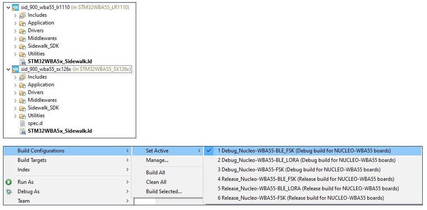The image size is (427, 210).
Task: Select the Sidewalk_SDK label in lr1110 project
Action: 43,46
